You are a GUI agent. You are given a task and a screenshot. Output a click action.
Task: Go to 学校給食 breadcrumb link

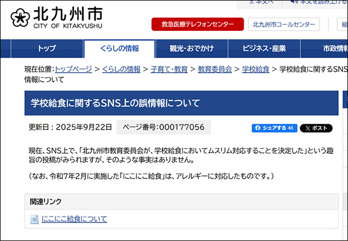[x=255, y=69]
